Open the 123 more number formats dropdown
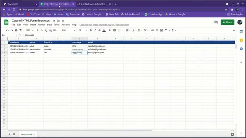246x138 pixels. 55,30
